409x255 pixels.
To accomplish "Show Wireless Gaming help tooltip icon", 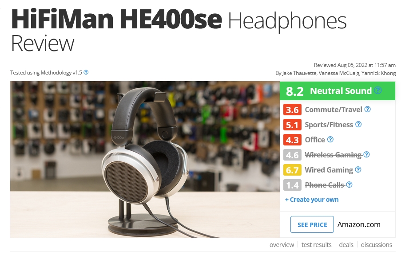I will pos(366,155).
